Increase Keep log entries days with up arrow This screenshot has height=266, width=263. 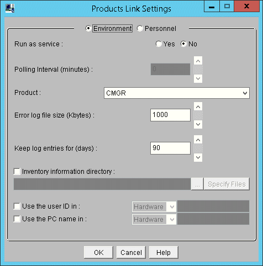point(198,140)
